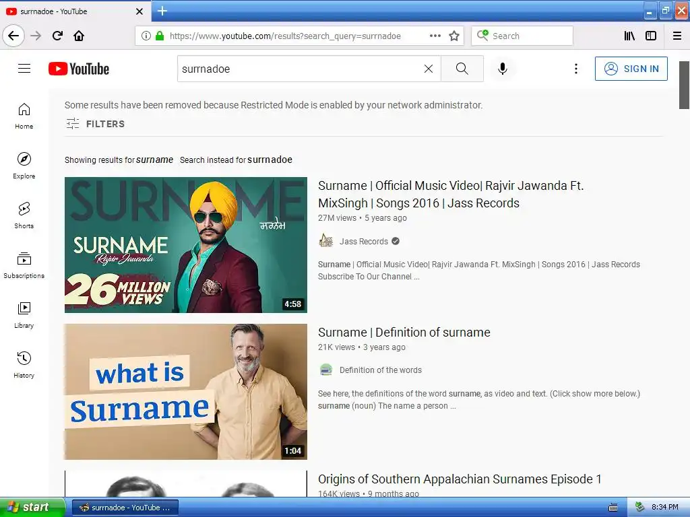Click the Restricted Mode notice text
Image resolution: width=690 pixels, height=517 pixels.
274,105
